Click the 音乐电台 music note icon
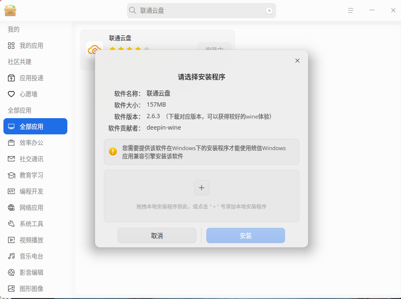 (x=11, y=256)
